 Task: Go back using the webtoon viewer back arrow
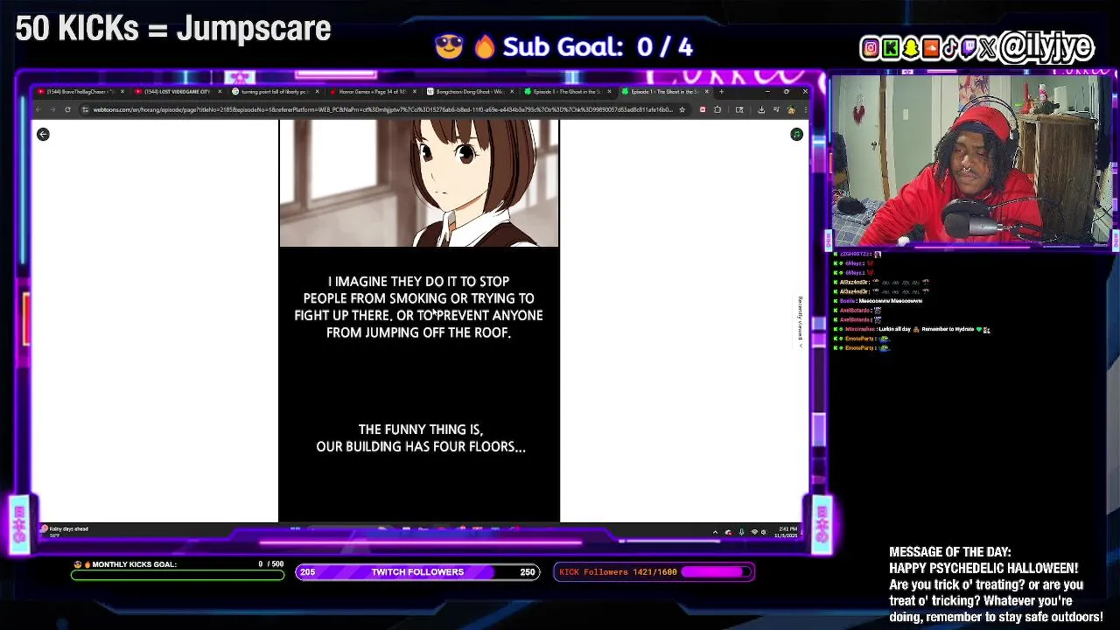43,134
